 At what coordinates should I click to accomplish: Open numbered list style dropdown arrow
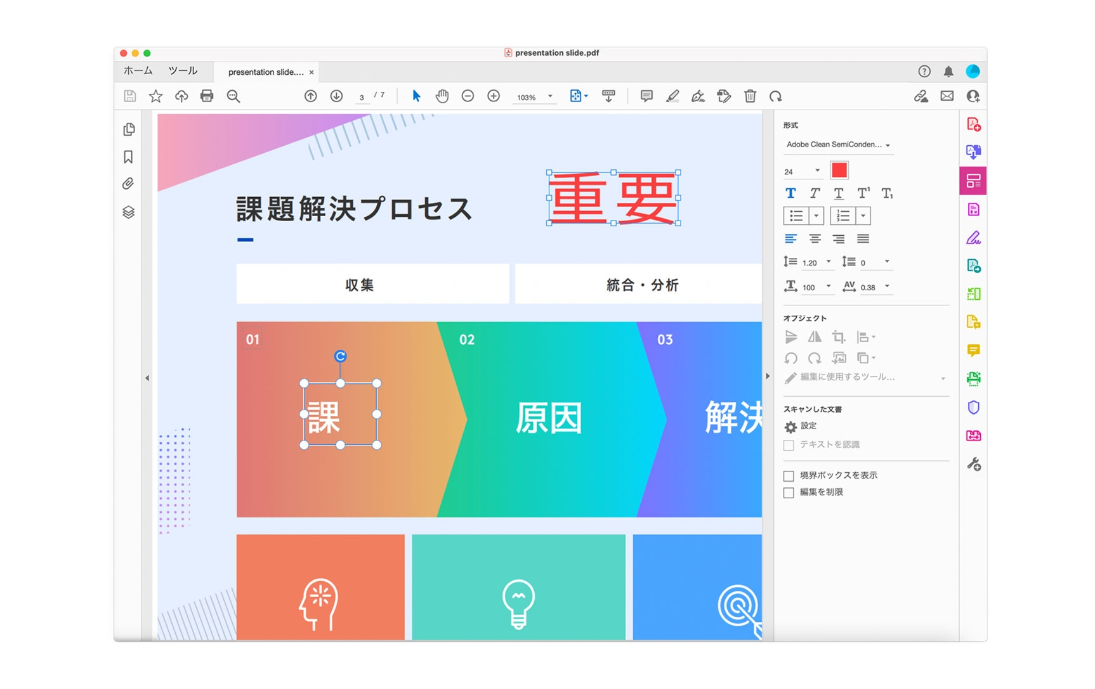pyautogui.click(x=863, y=216)
